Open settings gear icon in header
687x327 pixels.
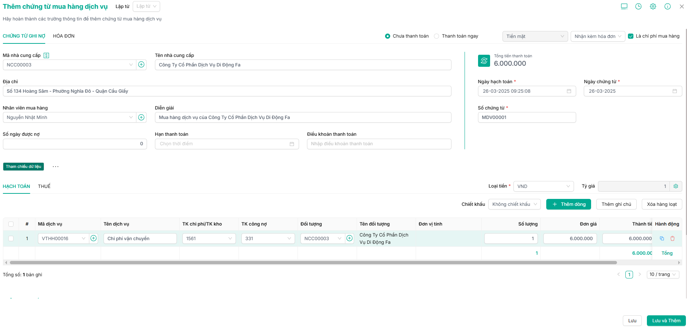[x=653, y=7]
